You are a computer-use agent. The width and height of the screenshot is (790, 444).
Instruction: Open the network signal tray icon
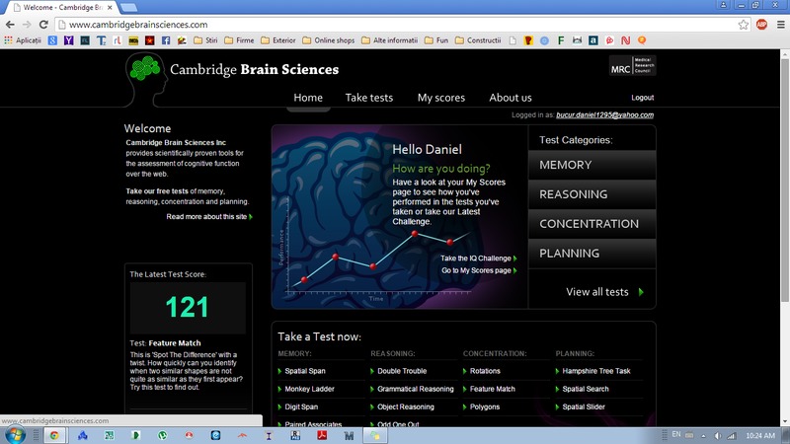(732, 435)
